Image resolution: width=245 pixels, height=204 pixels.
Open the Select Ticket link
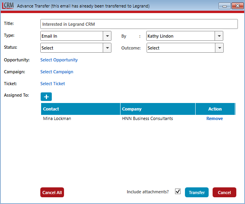click(53, 84)
